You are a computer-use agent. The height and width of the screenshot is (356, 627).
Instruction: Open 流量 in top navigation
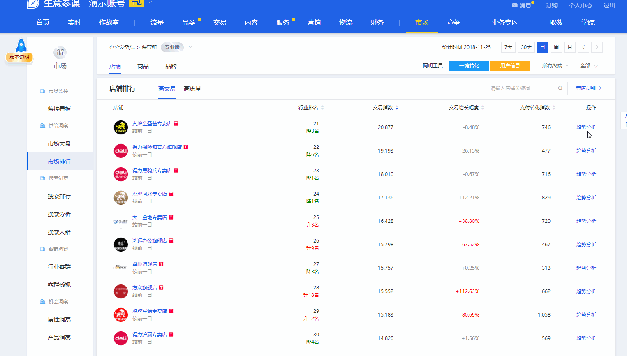tap(157, 23)
